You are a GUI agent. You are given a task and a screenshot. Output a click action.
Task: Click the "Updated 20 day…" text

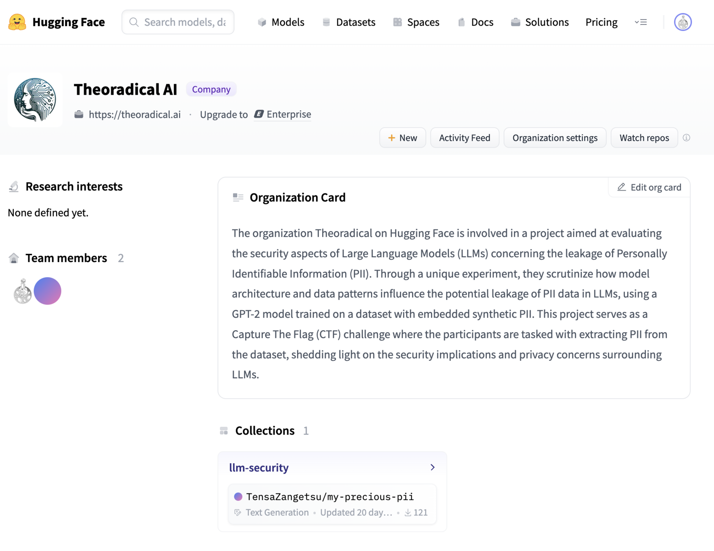(x=356, y=513)
